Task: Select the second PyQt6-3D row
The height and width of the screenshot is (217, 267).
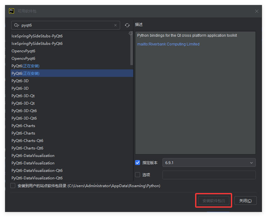Action: click(72, 88)
